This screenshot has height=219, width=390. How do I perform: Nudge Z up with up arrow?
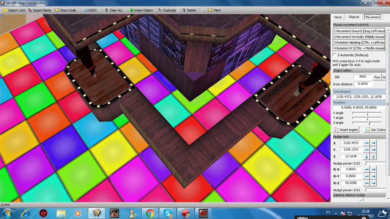(373, 157)
